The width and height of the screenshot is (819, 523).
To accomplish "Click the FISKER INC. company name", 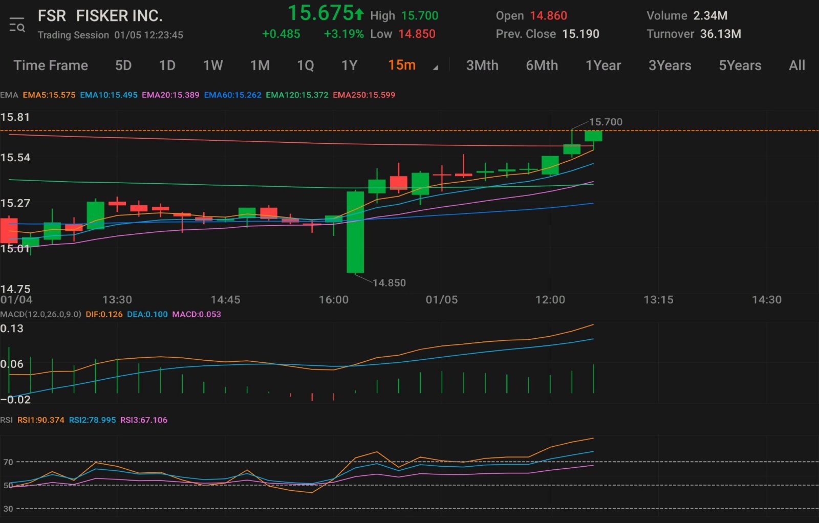I will tap(119, 16).
